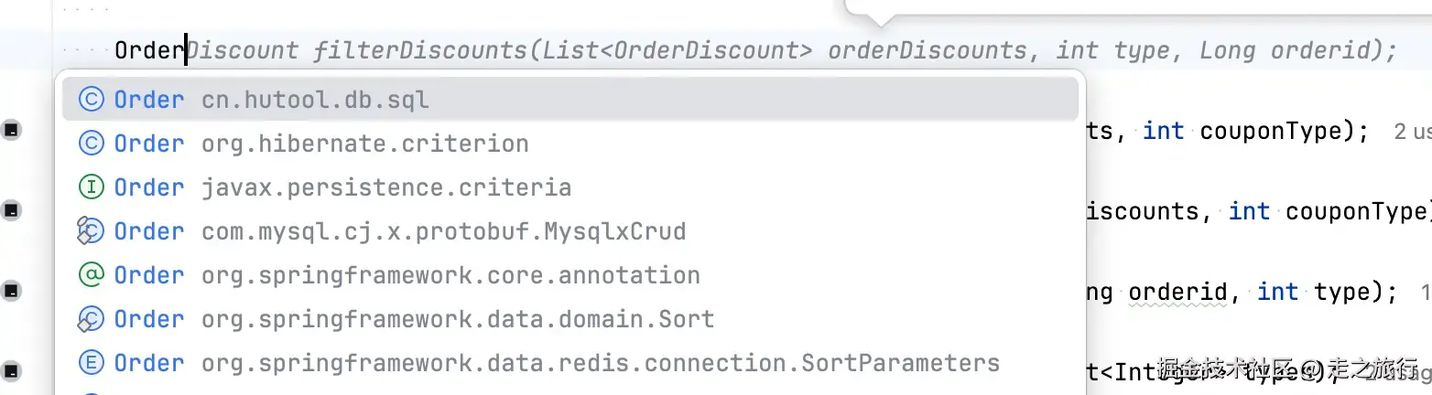Click the class icon for cn.hutool.db.sql Order

pyautogui.click(x=91, y=100)
